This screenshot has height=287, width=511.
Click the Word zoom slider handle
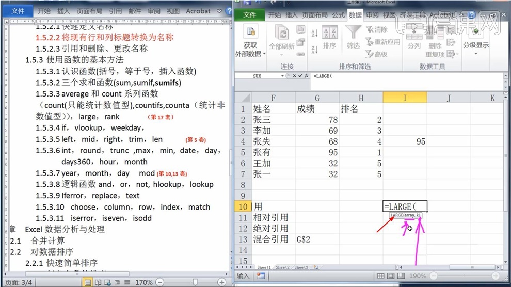point(195,282)
